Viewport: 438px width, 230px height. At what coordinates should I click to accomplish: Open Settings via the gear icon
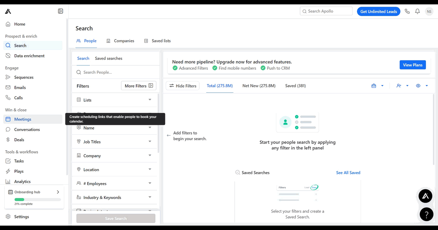(x=8, y=216)
